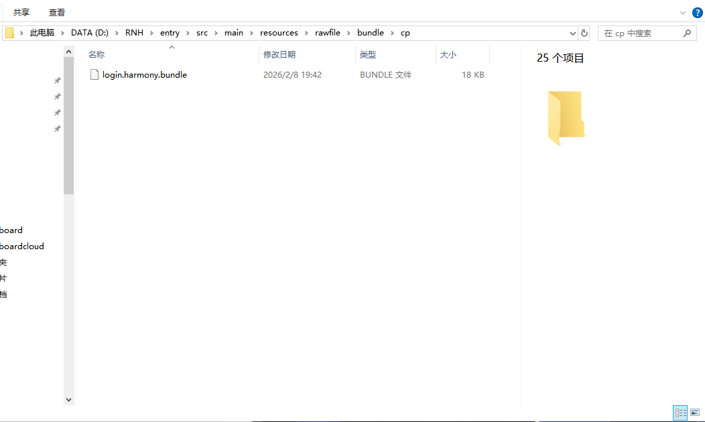This screenshot has height=422, width=705.
Task: Click the fourth pin icon in sidebar
Action: [57, 129]
